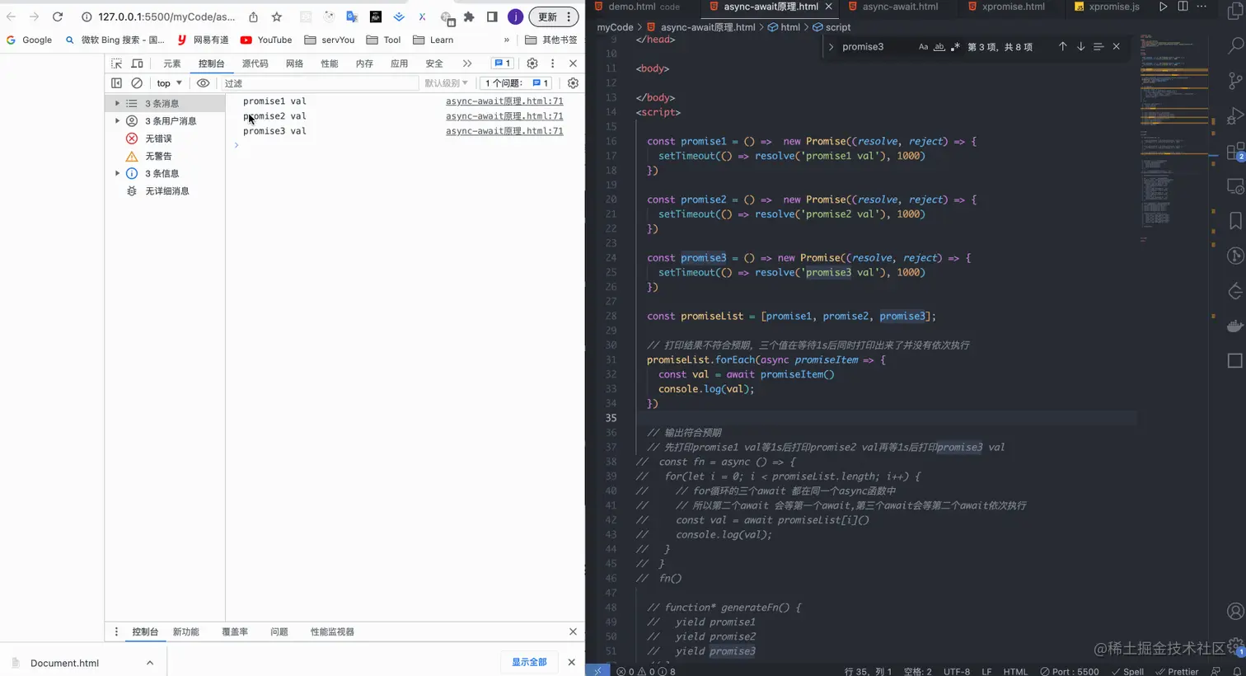Expand the 3 条消息 group
The image size is (1246, 676).
(117, 103)
